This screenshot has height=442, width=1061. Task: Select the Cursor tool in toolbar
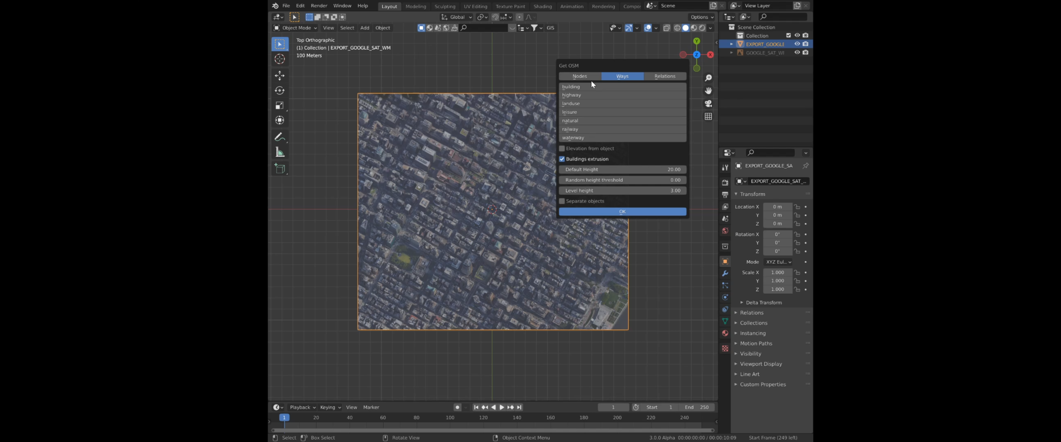tap(280, 59)
